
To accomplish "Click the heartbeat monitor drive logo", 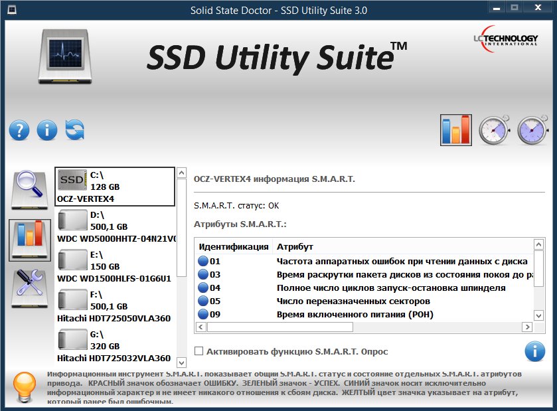I will point(65,56).
